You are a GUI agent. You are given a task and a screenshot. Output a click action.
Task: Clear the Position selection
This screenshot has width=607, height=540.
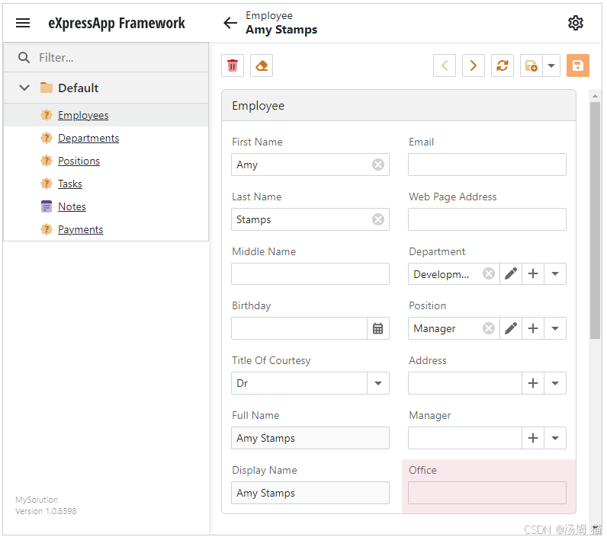click(x=489, y=328)
